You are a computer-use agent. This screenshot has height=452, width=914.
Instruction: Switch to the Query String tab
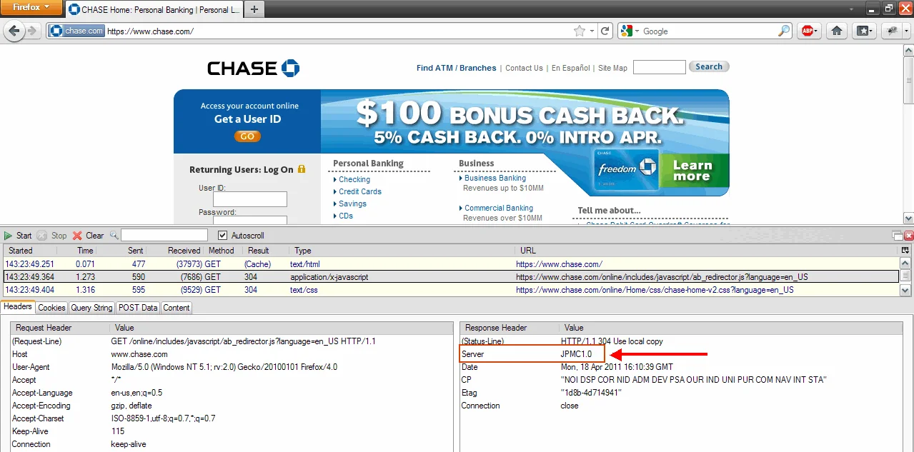click(x=91, y=308)
